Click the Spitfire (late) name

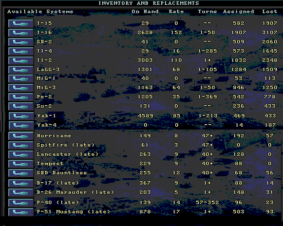click(x=66, y=145)
